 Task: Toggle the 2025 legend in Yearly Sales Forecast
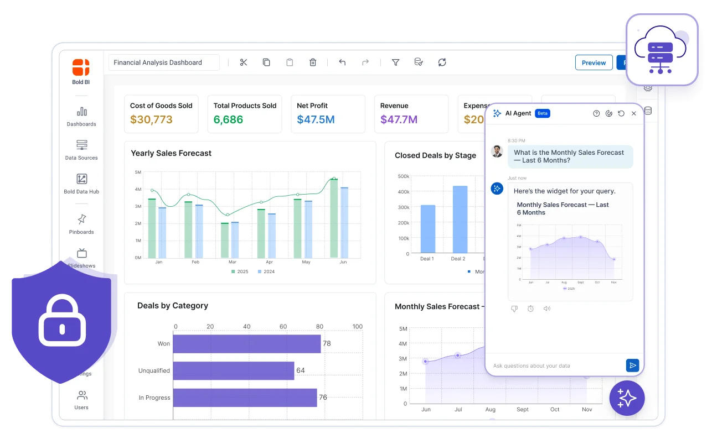click(240, 271)
